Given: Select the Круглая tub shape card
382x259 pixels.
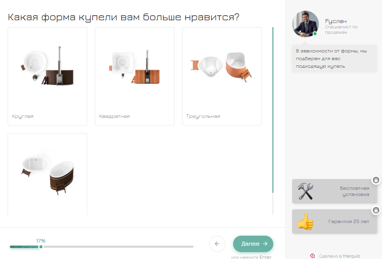Looking at the screenshot, I should coord(47,76).
